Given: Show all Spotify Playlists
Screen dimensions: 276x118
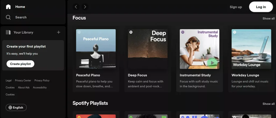Looking at the screenshot, I should point(268,104).
